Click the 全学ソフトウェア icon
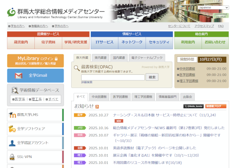The image size is (240, 168). [x=12, y=129]
